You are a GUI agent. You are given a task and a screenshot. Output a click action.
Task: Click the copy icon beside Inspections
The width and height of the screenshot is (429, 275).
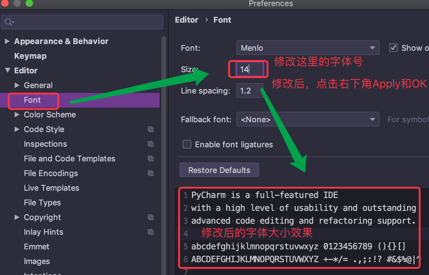pos(151,144)
